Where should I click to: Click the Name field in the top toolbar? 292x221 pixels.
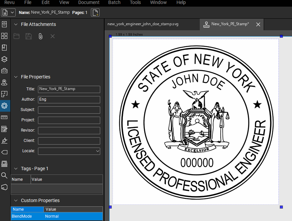(x=50, y=12)
